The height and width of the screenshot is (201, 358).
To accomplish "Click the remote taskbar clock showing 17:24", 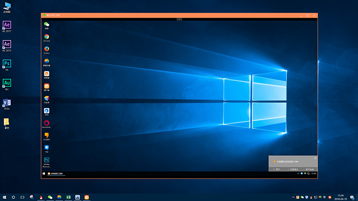I will pyautogui.click(x=314, y=174).
